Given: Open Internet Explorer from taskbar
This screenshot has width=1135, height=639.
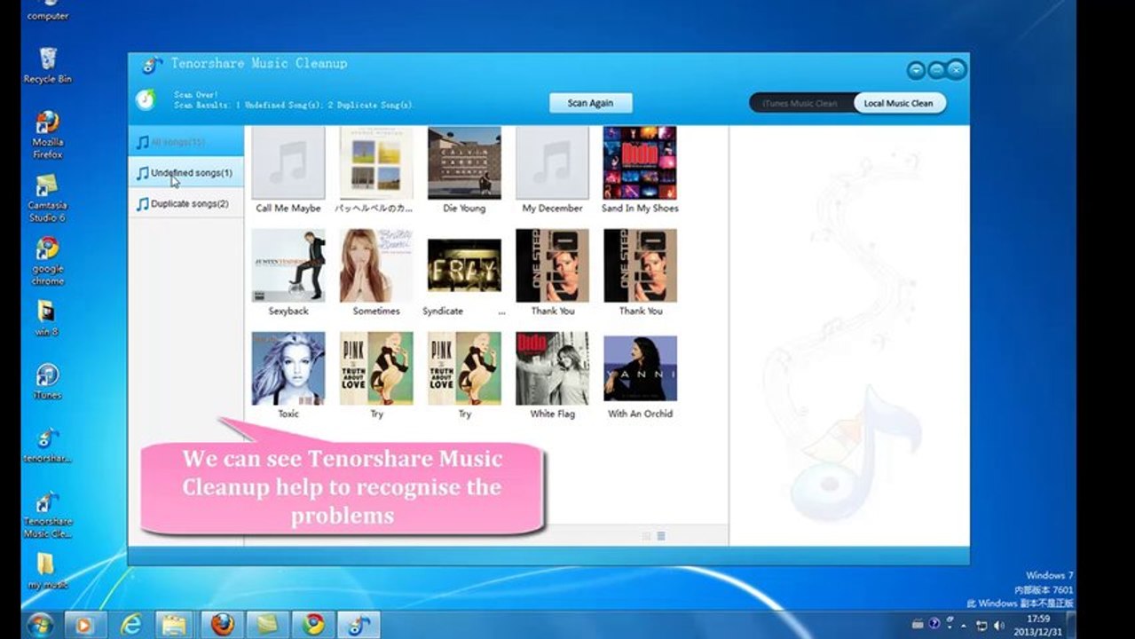Looking at the screenshot, I should tap(131, 625).
